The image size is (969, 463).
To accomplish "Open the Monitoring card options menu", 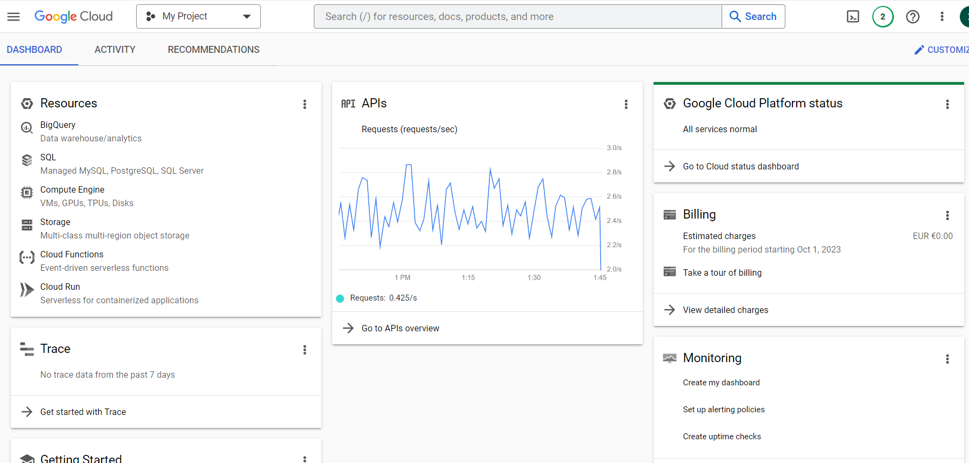I will coord(947,359).
